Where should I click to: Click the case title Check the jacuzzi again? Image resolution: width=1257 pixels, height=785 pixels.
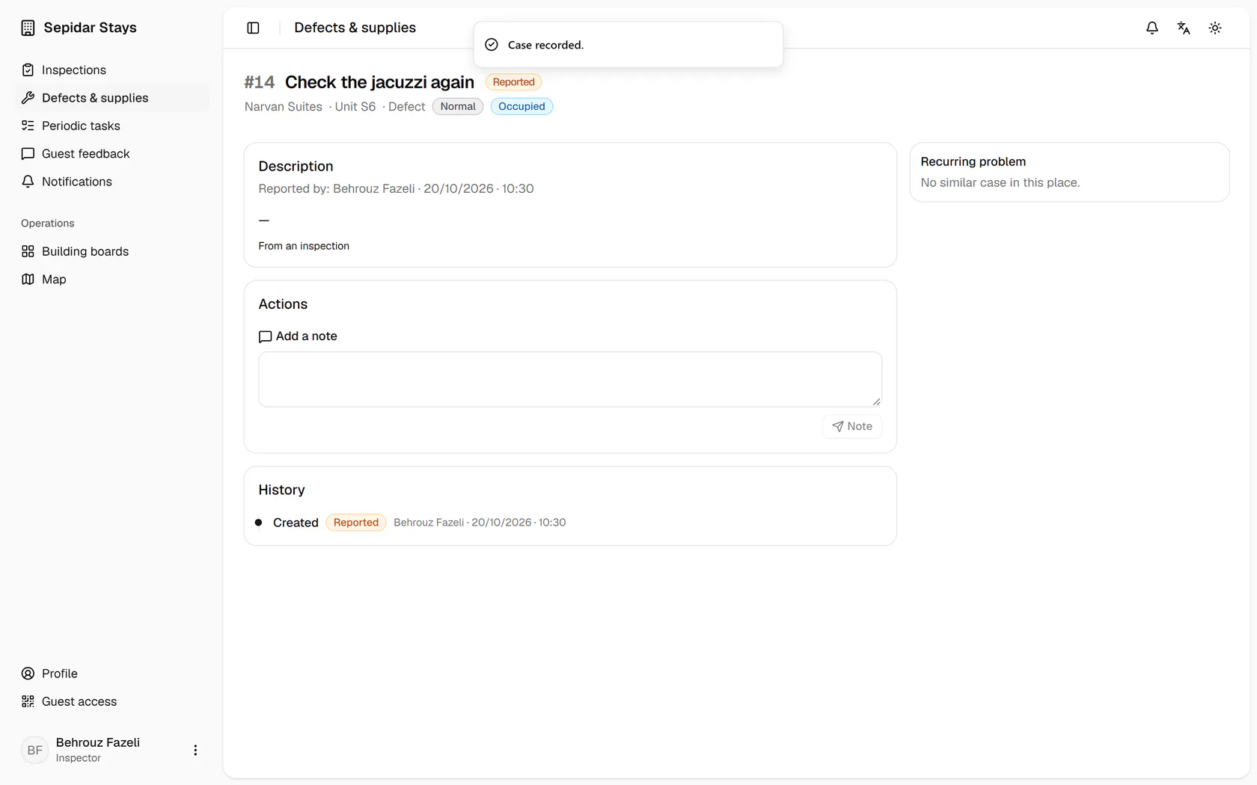379,82
